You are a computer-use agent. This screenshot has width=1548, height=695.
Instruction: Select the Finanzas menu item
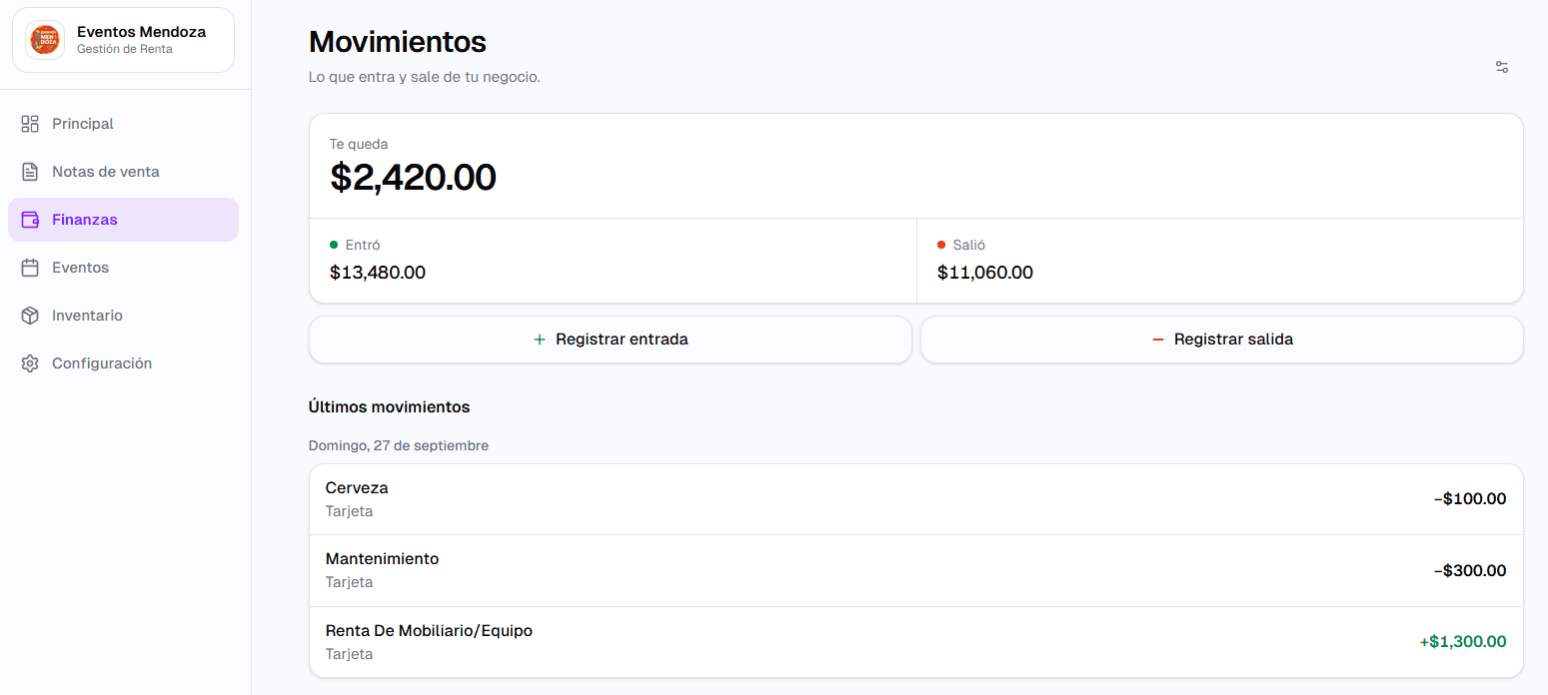click(123, 220)
